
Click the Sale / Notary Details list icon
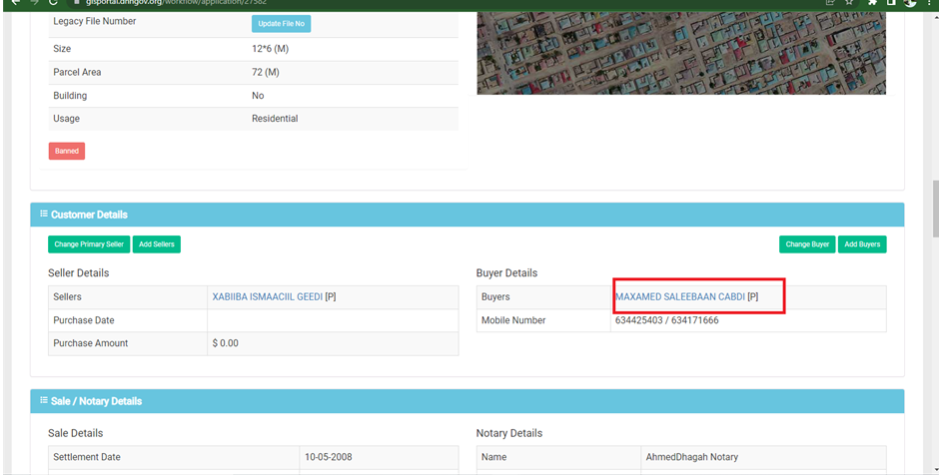(x=44, y=400)
